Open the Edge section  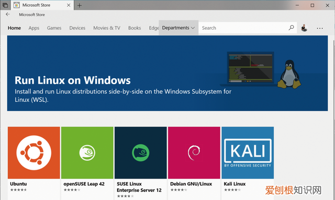[153, 28]
